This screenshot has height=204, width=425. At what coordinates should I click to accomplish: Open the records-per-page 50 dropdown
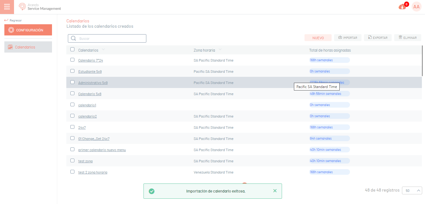click(412, 191)
